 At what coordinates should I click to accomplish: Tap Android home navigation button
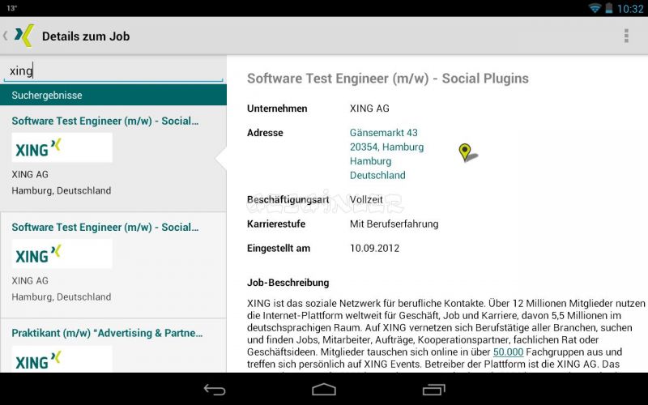pyautogui.click(x=323, y=390)
